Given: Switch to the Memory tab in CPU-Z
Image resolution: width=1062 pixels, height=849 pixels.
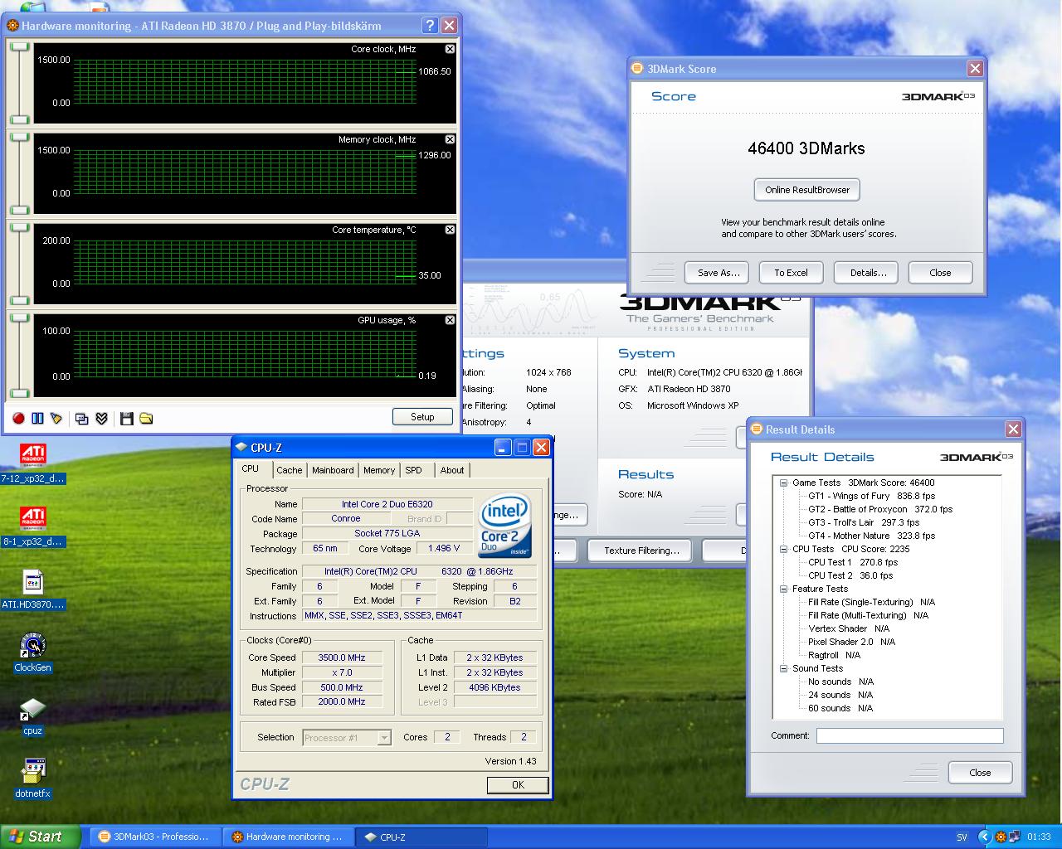Looking at the screenshot, I should click(x=379, y=470).
